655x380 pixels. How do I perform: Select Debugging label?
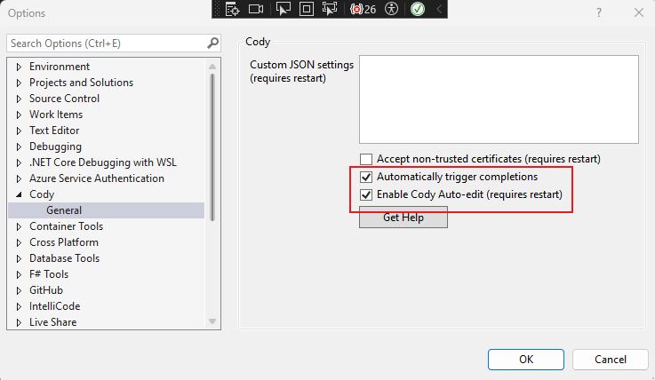55,146
